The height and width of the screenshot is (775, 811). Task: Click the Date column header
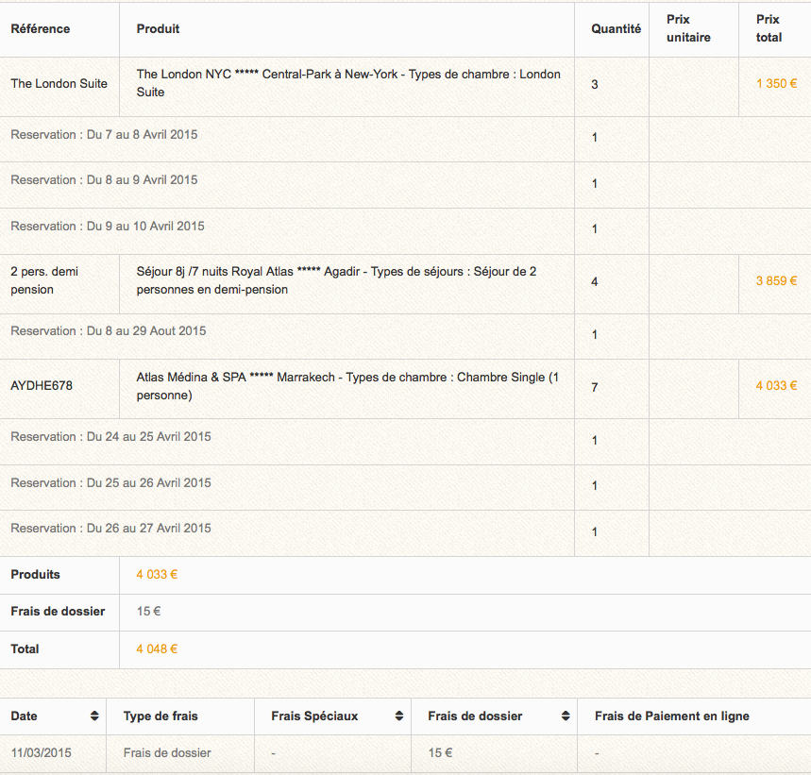[53, 716]
